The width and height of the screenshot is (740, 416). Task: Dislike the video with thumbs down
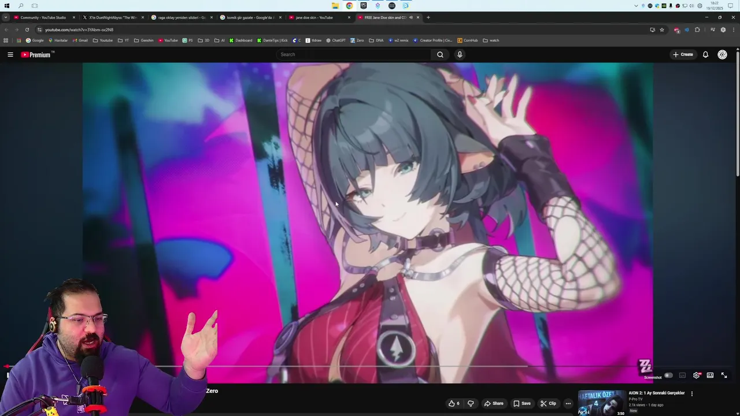[x=471, y=403]
